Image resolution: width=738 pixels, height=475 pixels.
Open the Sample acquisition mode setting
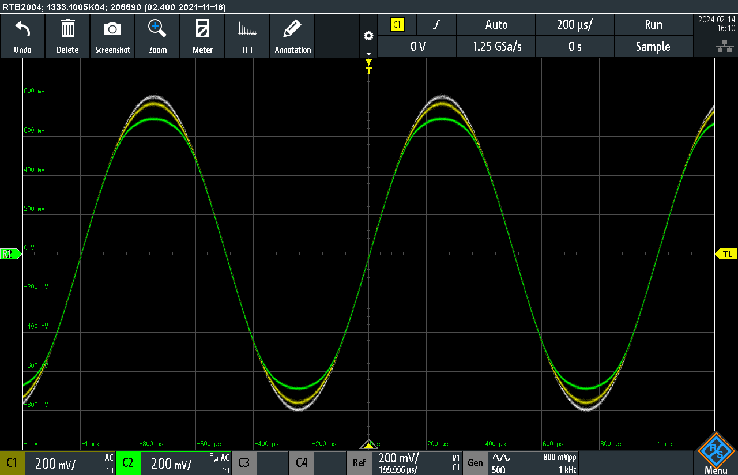tap(653, 47)
